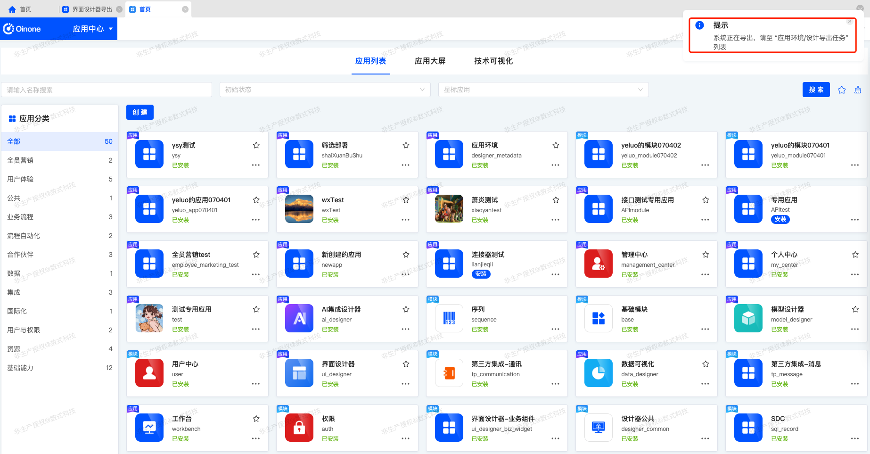Image resolution: width=870 pixels, height=454 pixels.
Task: Close the active 首页 tab
Action: click(185, 9)
